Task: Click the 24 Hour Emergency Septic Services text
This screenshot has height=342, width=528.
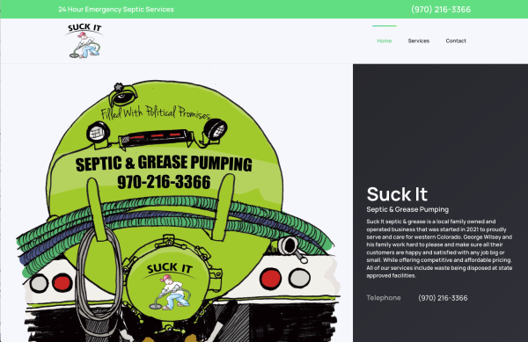Action: [116, 10]
